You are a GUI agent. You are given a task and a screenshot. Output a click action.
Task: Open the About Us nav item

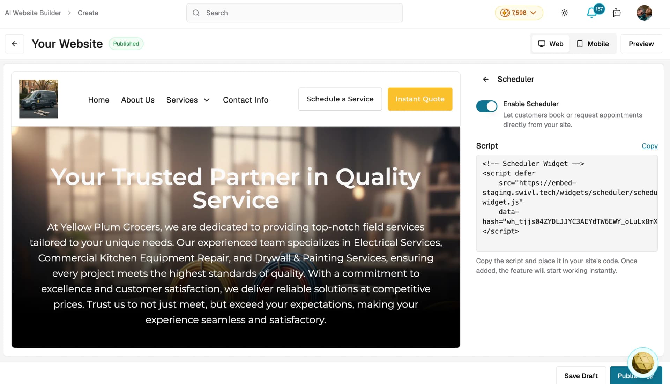click(x=137, y=100)
